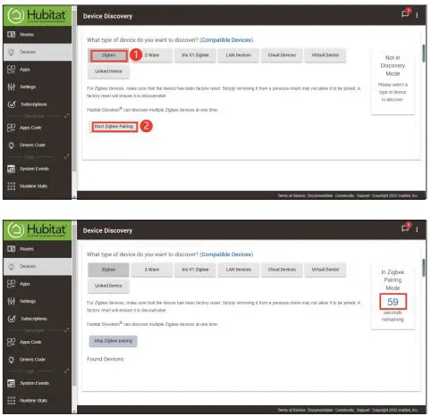Viewport: 431px width, 416px height.
Task: Click 'Found Devices:' label
Action: point(106,360)
